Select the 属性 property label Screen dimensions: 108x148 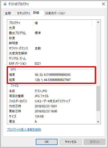(x=12, y=121)
